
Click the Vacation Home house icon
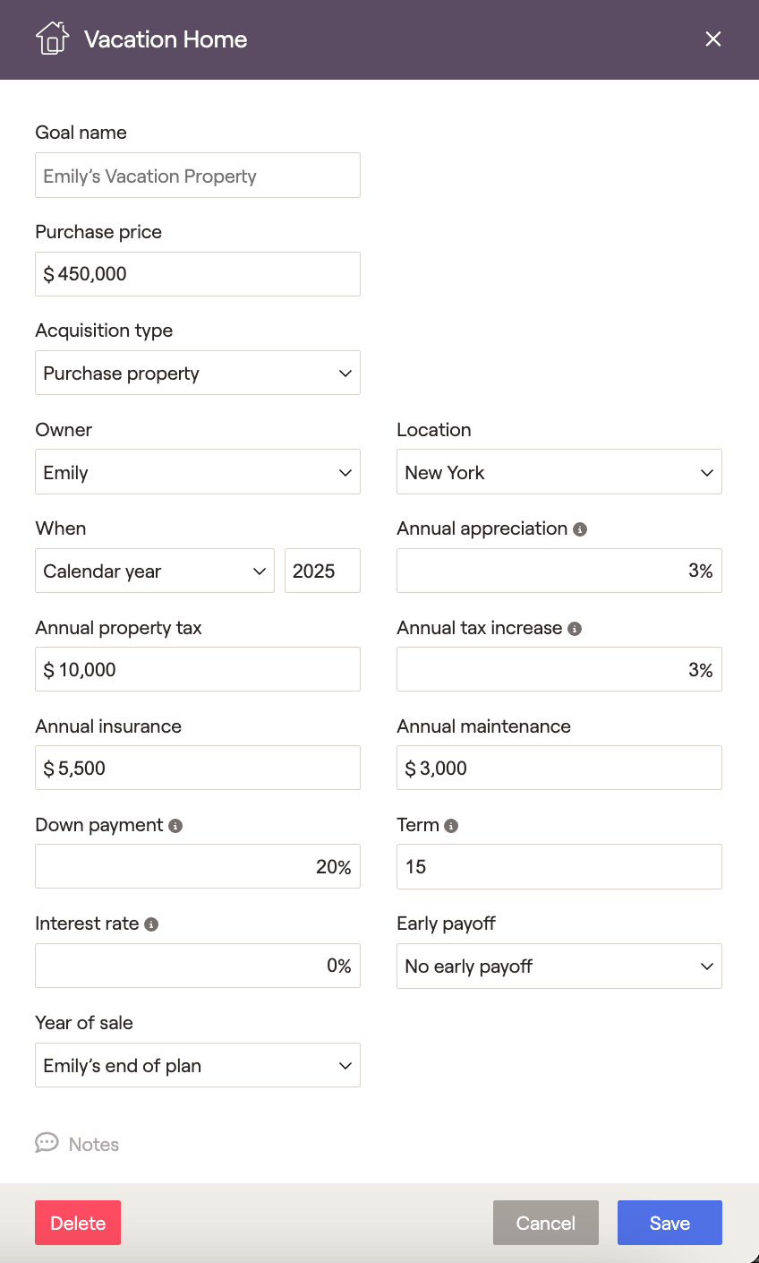click(52, 39)
